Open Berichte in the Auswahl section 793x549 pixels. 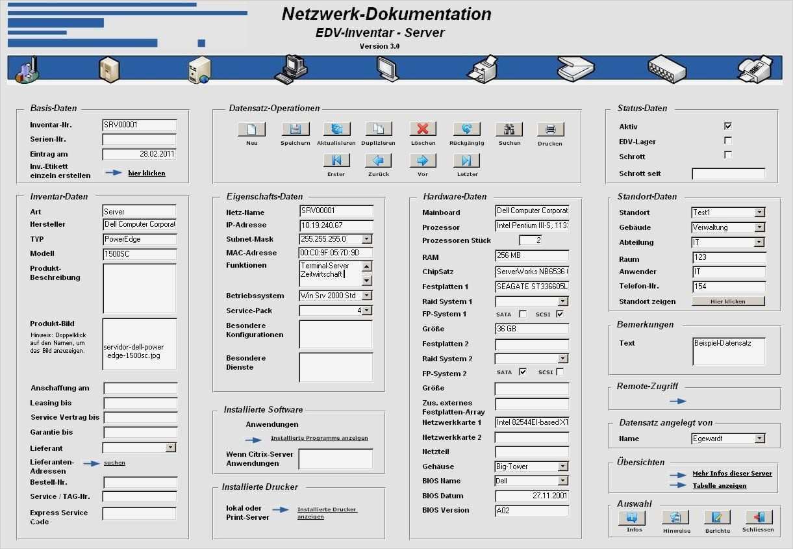coord(718,518)
